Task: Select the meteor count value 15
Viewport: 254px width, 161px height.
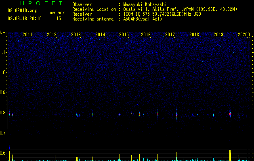Action: pos(59,19)
